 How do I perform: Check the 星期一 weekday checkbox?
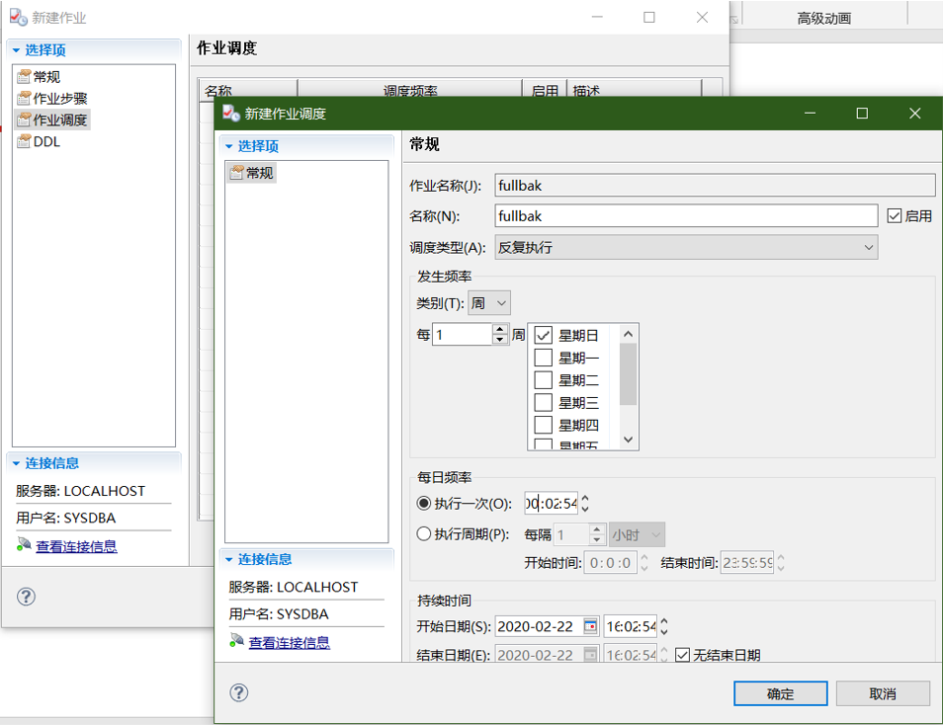[x=543, y=357]
